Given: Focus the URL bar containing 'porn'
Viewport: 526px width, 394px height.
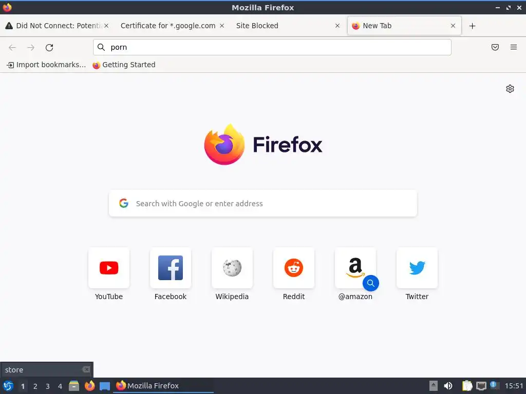Looking at the screenshot, I should (272, 47).
